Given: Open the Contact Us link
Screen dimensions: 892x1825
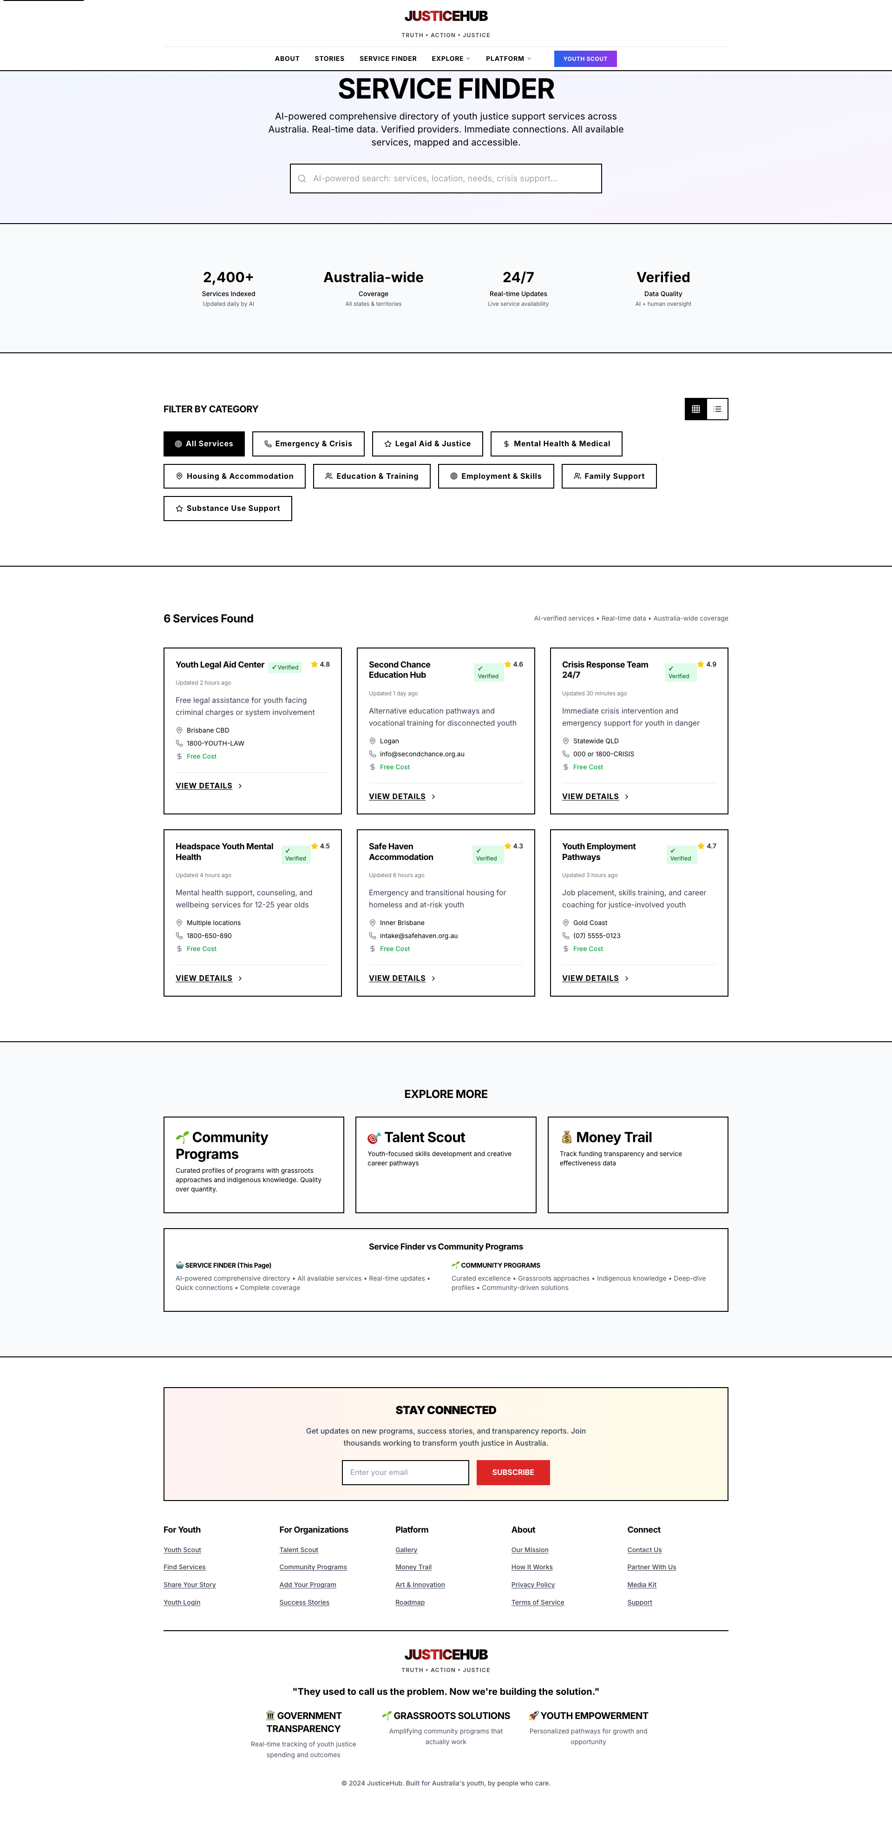Looking at the screenshot, I should tap(644, 1550).
